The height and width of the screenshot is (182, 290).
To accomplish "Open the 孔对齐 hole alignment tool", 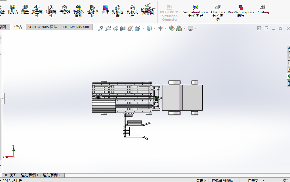I will pyautogui.click(x=13, y=9).
